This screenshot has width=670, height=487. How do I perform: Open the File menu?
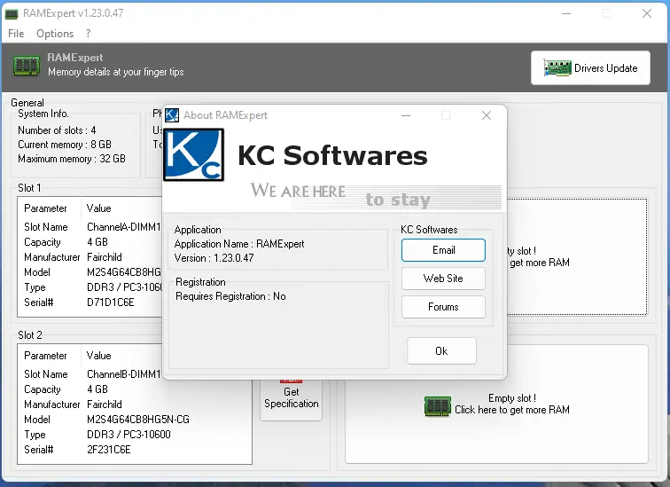pyautogui.click(x=16, y=34)
